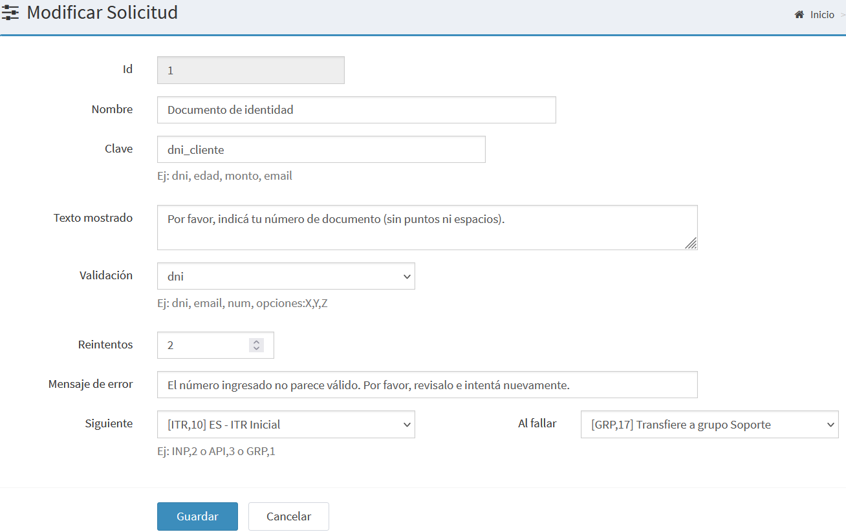Open the Siguiente dropdown
Screen dimensions: 846x532
[286, 425]
